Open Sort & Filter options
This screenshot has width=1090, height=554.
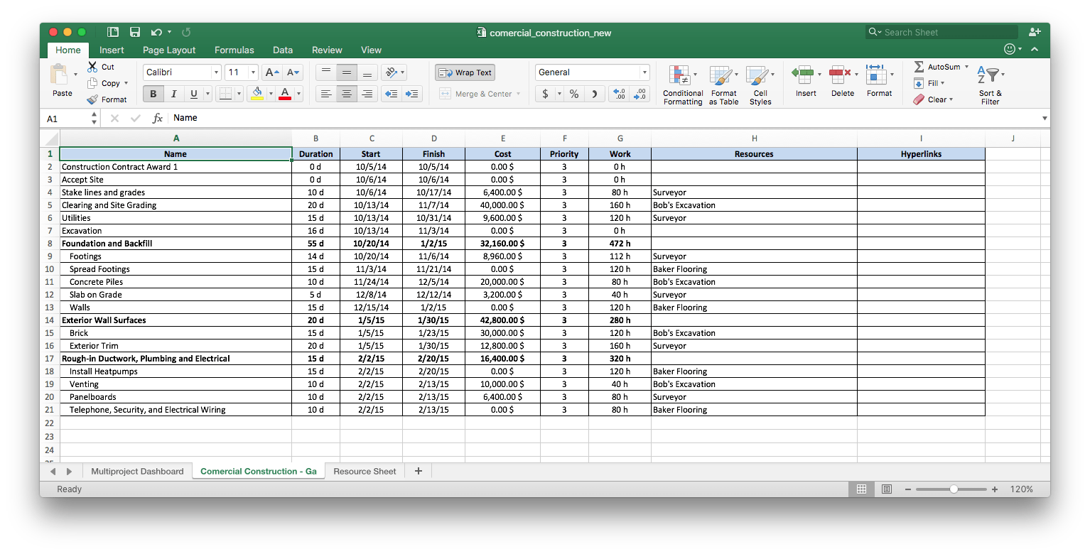pyautogui.click(x=990, y=84)
